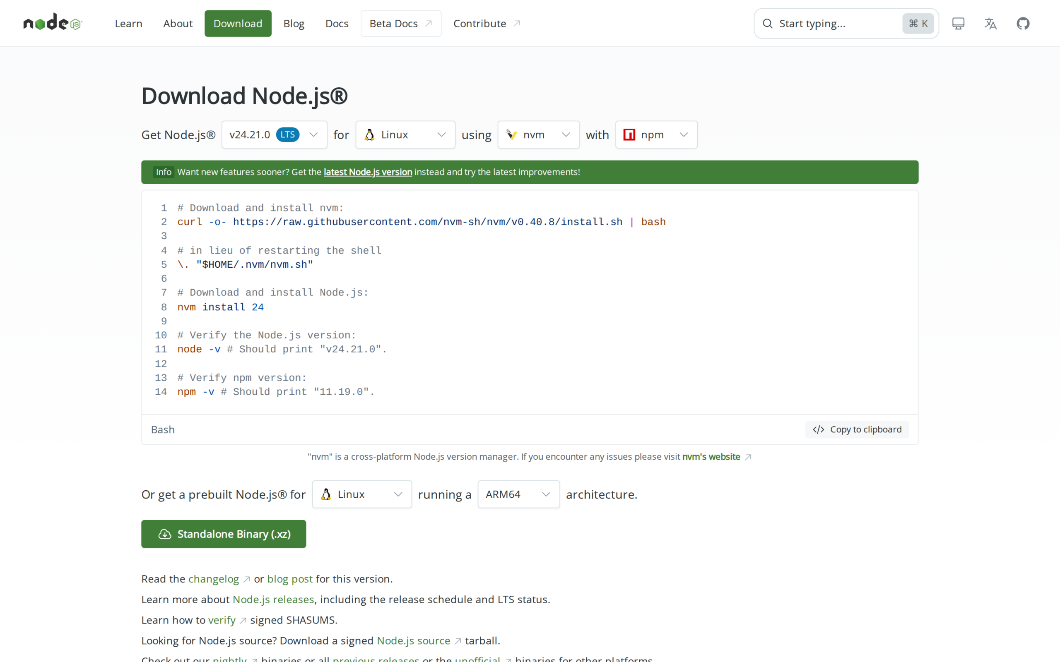Expand the npm package manager dropdown chevron

[x=684, y=135]
